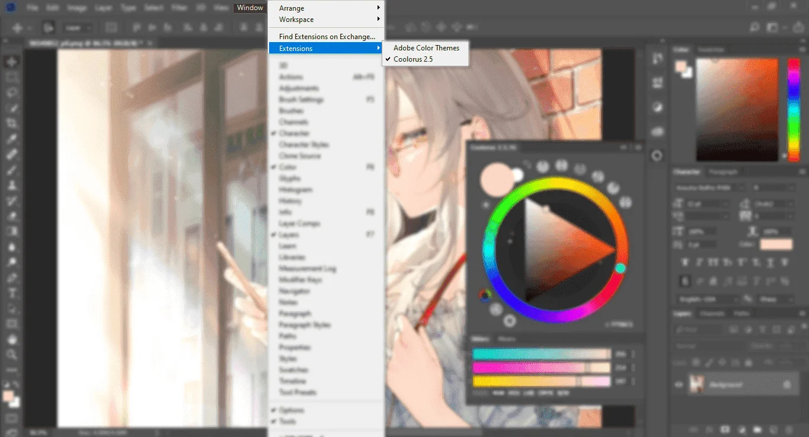This screenshot has width=809, height=437.
Task: Click the Add layer mask icon
Action: click(x=724, y=429)
